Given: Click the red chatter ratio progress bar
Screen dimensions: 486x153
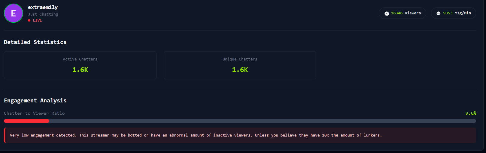Looking at the screenshot, I should [x=26, y=121].
